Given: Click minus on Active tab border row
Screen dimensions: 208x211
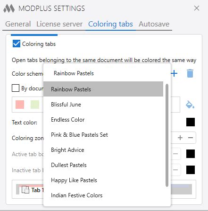Looking at the screenshot, I should coord(175,154).
